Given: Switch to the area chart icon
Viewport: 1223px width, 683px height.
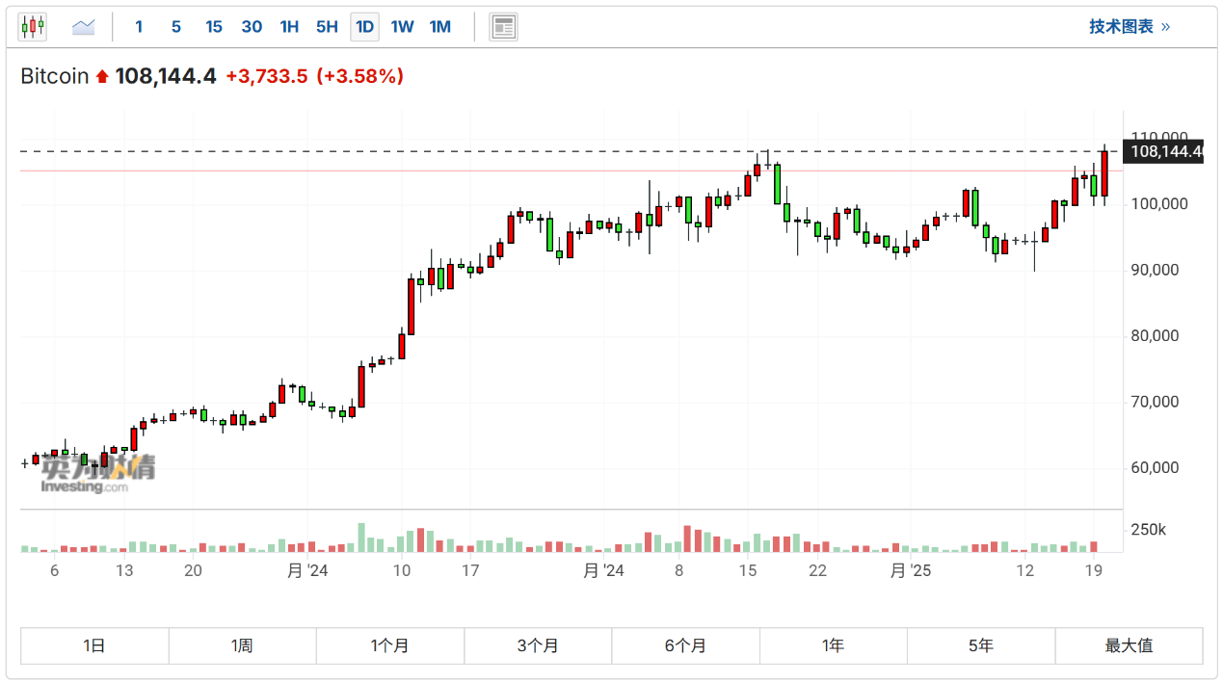Looking at the screenshot, I should pyautogui.click(x=84, y=27).
